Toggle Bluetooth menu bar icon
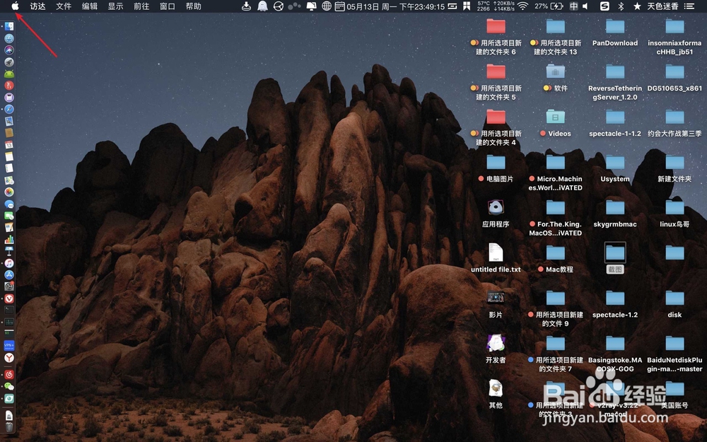This screenshot has width=707, height=442. pyautogui.click(x=621, y=6)
